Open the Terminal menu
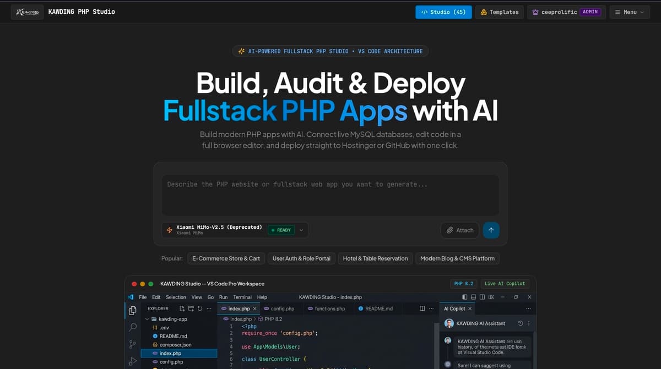 point(242,297)
